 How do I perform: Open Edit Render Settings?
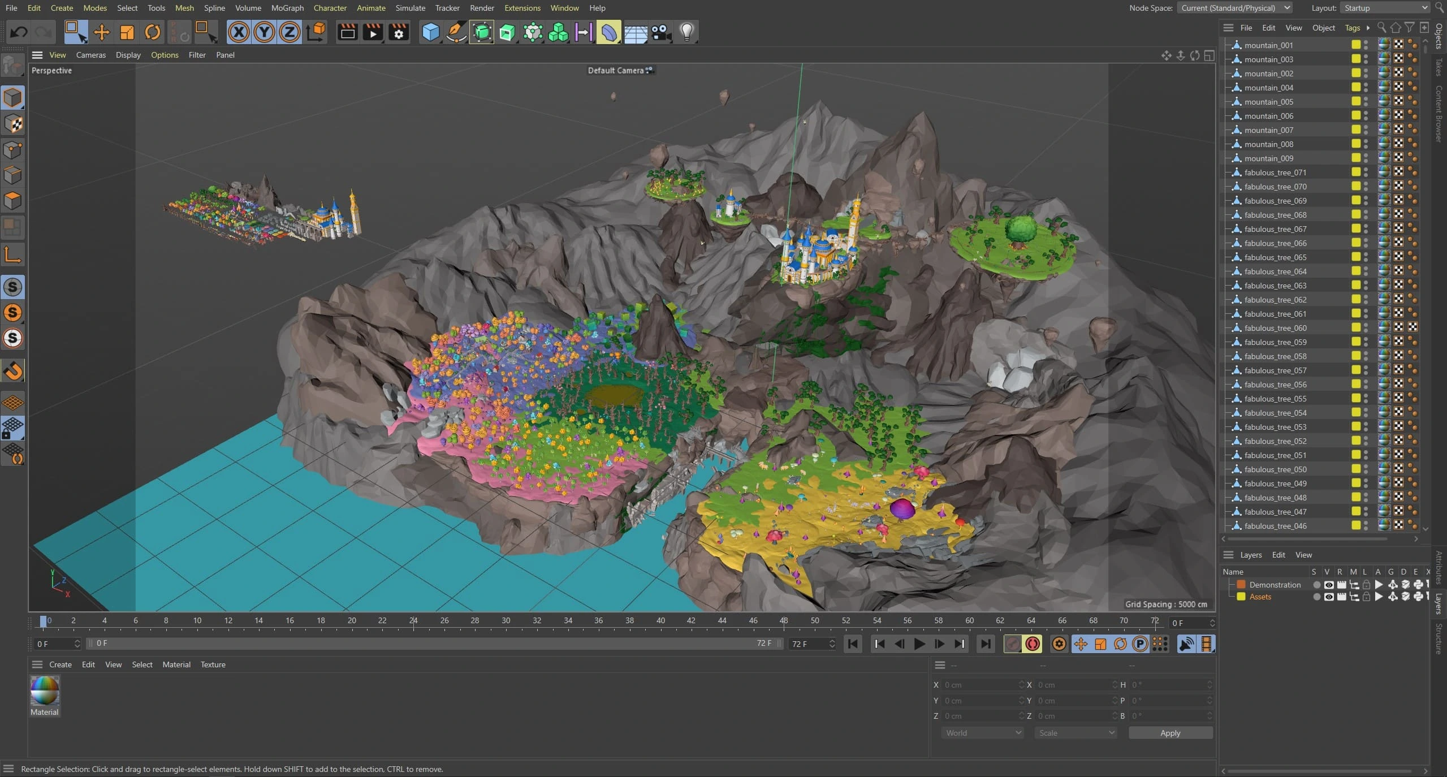[x=399, y=32]
